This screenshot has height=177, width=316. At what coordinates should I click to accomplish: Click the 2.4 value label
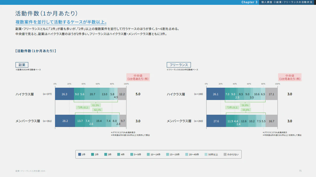pyautogui.click(x=239, y=124)
